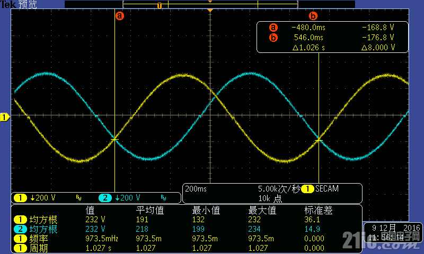This screenshot has width=424, height=254.
Task: Click the waveform crossing at cursor a line
Action: tap(115, 139)
